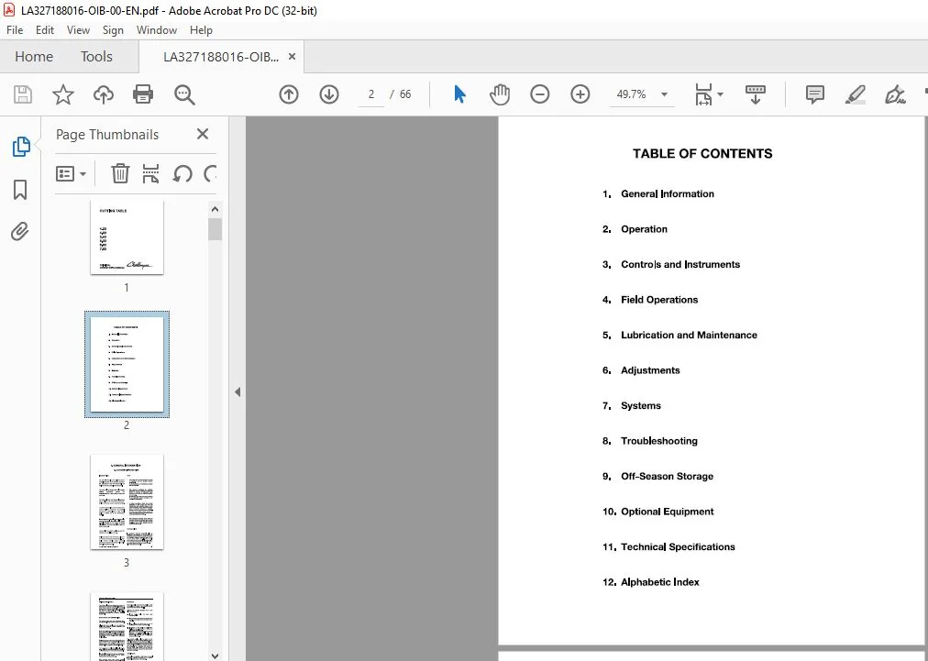928x661 pixels.
Task: Open the find text magnifier tool
Action: 184,94
